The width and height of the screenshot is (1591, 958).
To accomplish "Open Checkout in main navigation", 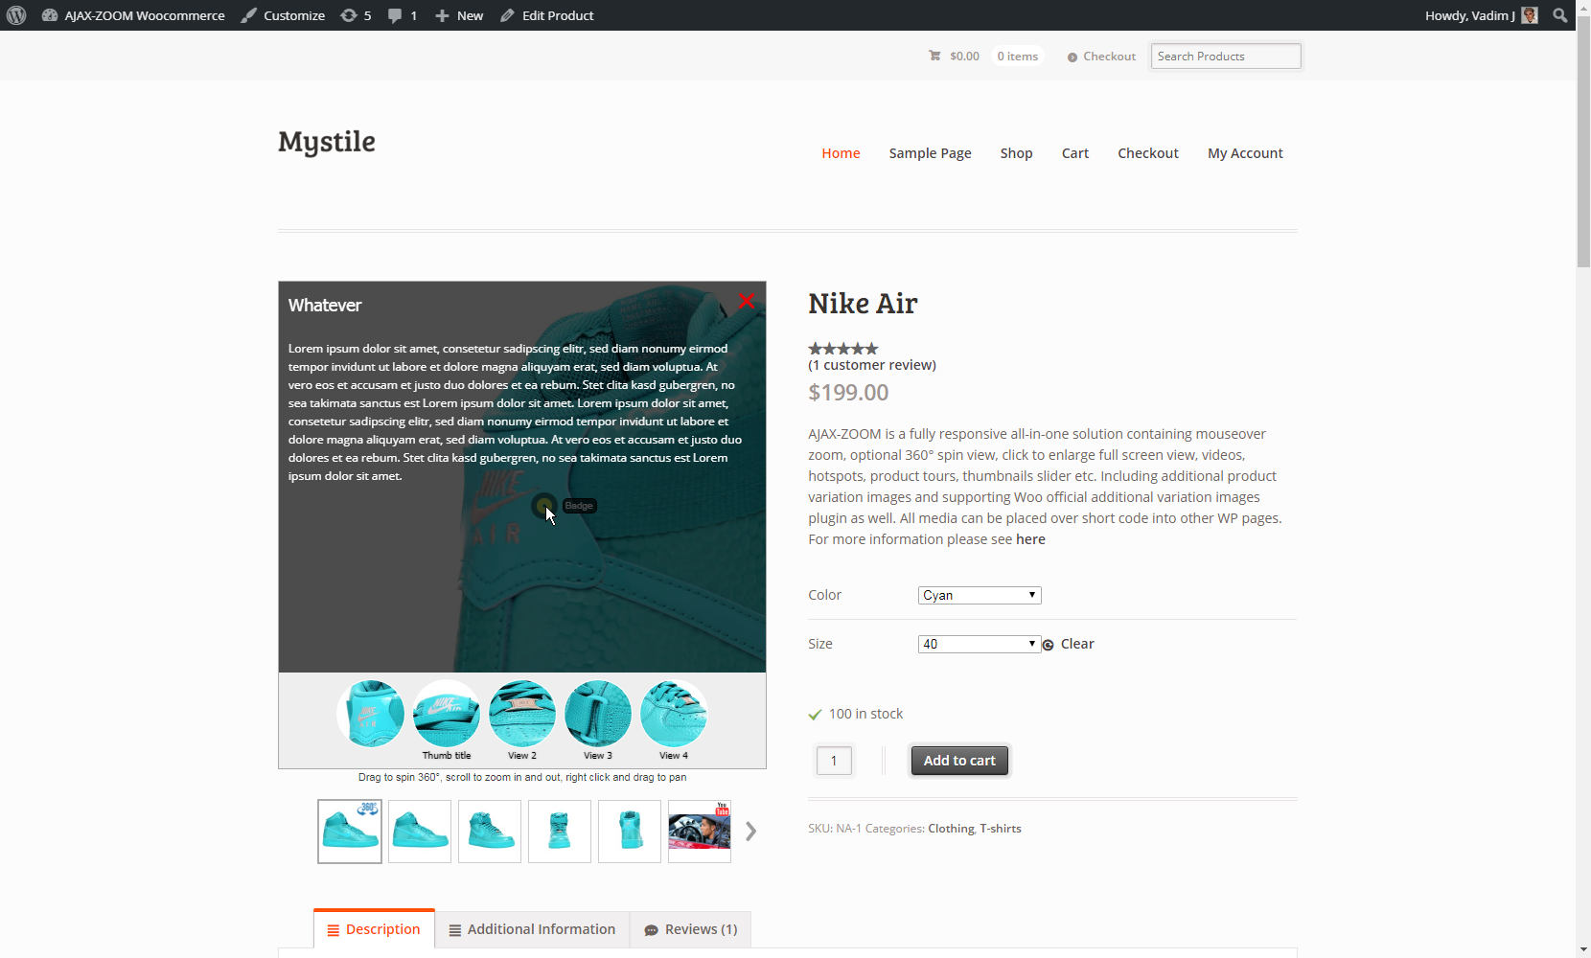I will [x=1148, y=153].
